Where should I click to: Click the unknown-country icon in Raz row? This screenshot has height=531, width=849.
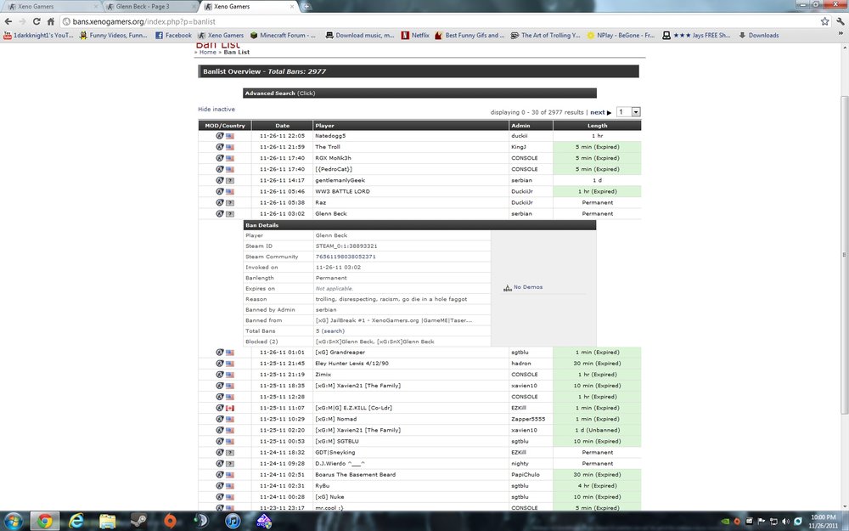click(x=229, y=203)
